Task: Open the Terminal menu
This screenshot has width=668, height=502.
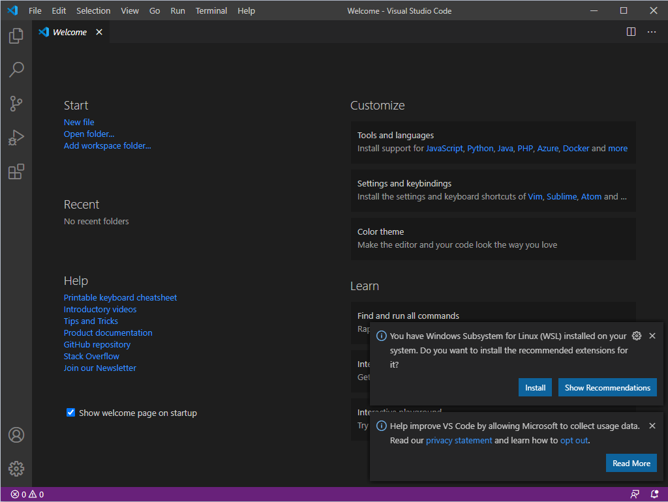Action: (211, 10)
